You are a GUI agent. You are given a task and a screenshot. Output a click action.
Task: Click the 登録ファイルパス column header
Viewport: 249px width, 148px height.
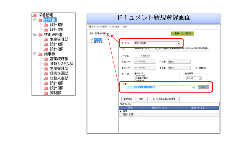pos(160,108)
